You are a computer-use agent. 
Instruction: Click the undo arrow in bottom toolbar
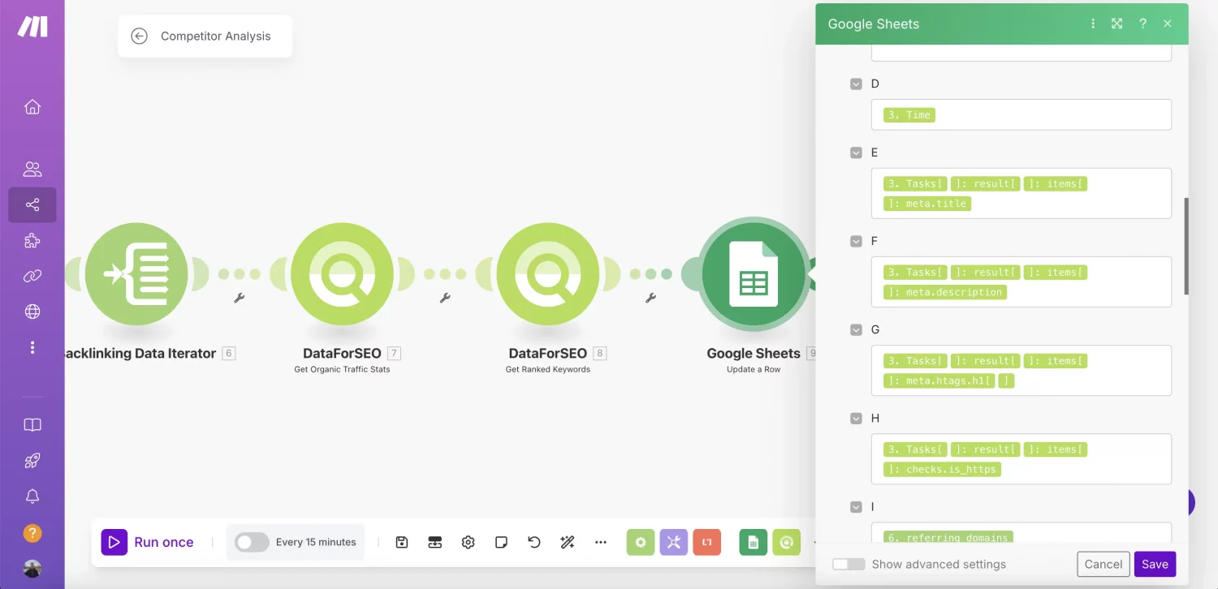point(534,542)
